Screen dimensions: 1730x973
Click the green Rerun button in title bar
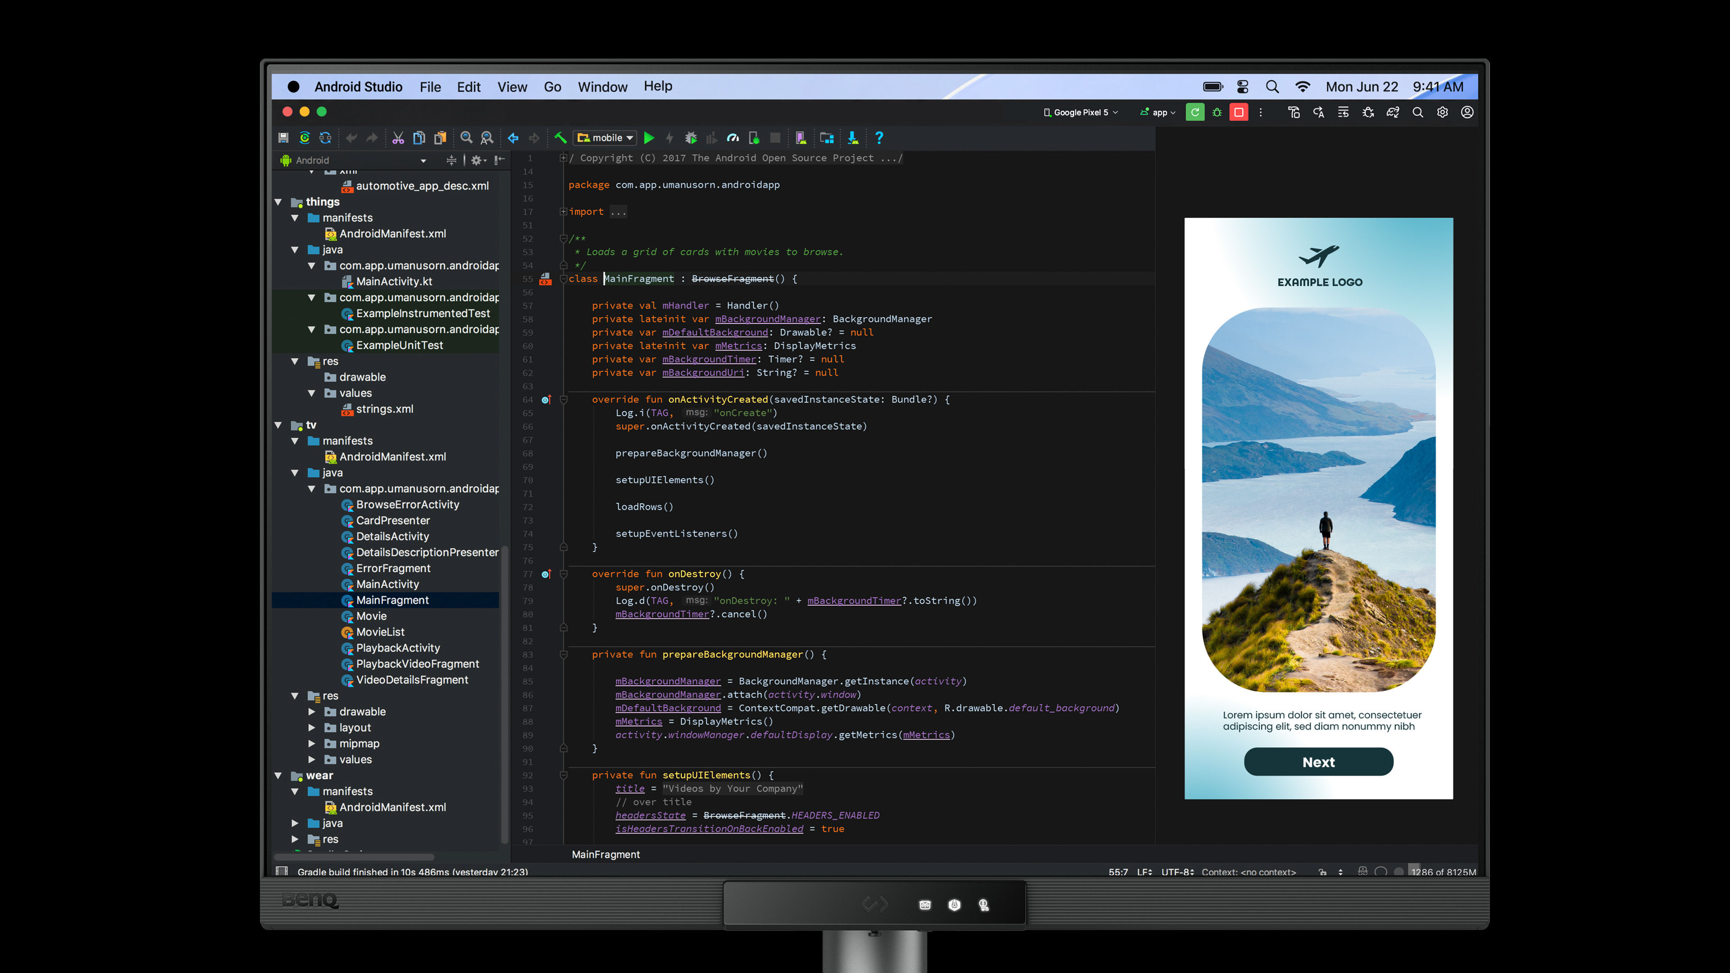1195,112
